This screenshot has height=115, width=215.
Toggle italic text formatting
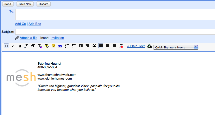(x=13, y=46)
